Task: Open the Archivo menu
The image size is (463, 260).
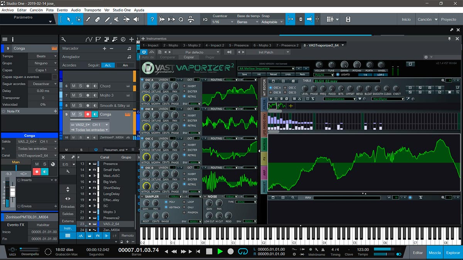Action: 8,10
